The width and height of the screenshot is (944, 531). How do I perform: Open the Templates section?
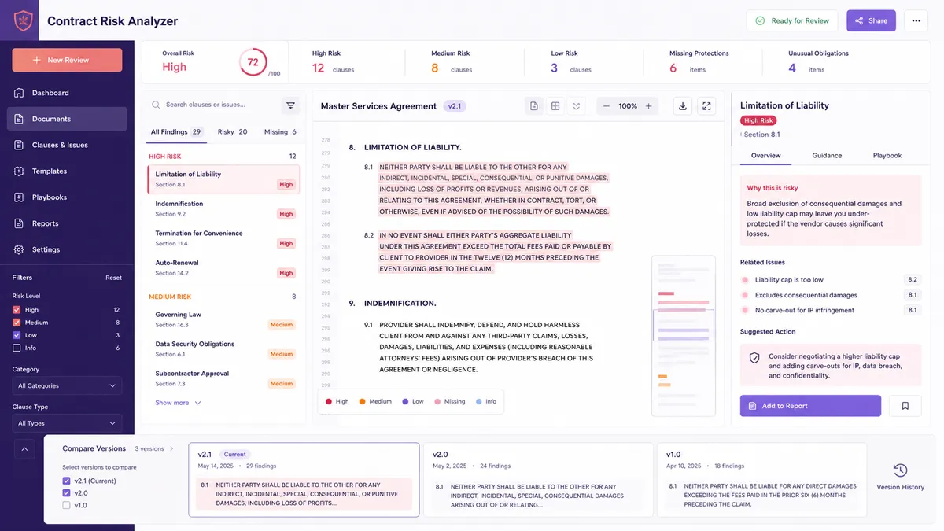pos(67,171)
